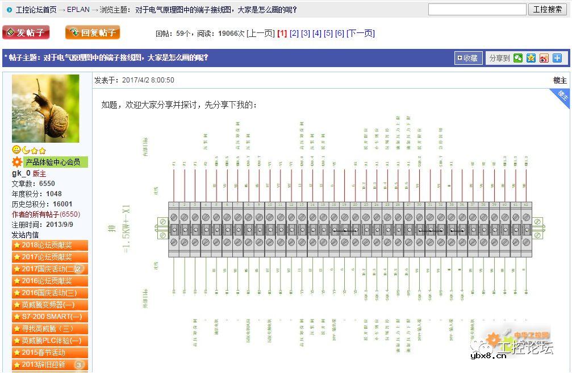
Task: Click the orange gear member badge icon
Action: click(17, 162)
